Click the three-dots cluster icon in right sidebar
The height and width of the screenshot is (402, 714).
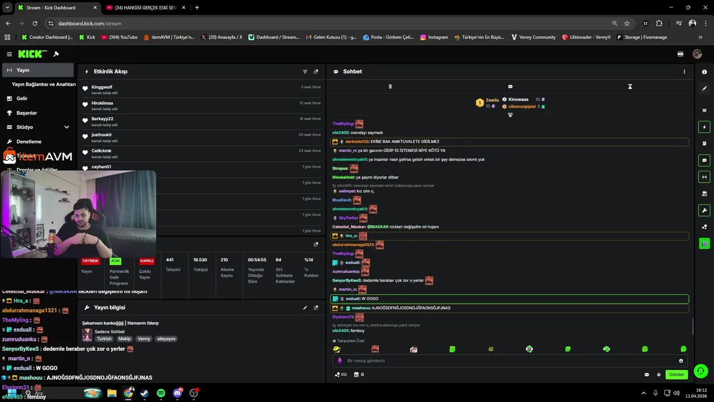coord(705,227)
